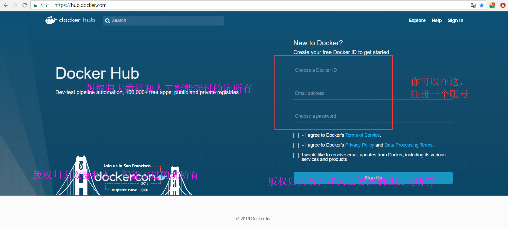
Task: Click the browser forward arrow
Action: [15, 5]
